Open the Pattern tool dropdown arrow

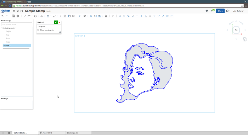tap(102, 16)
